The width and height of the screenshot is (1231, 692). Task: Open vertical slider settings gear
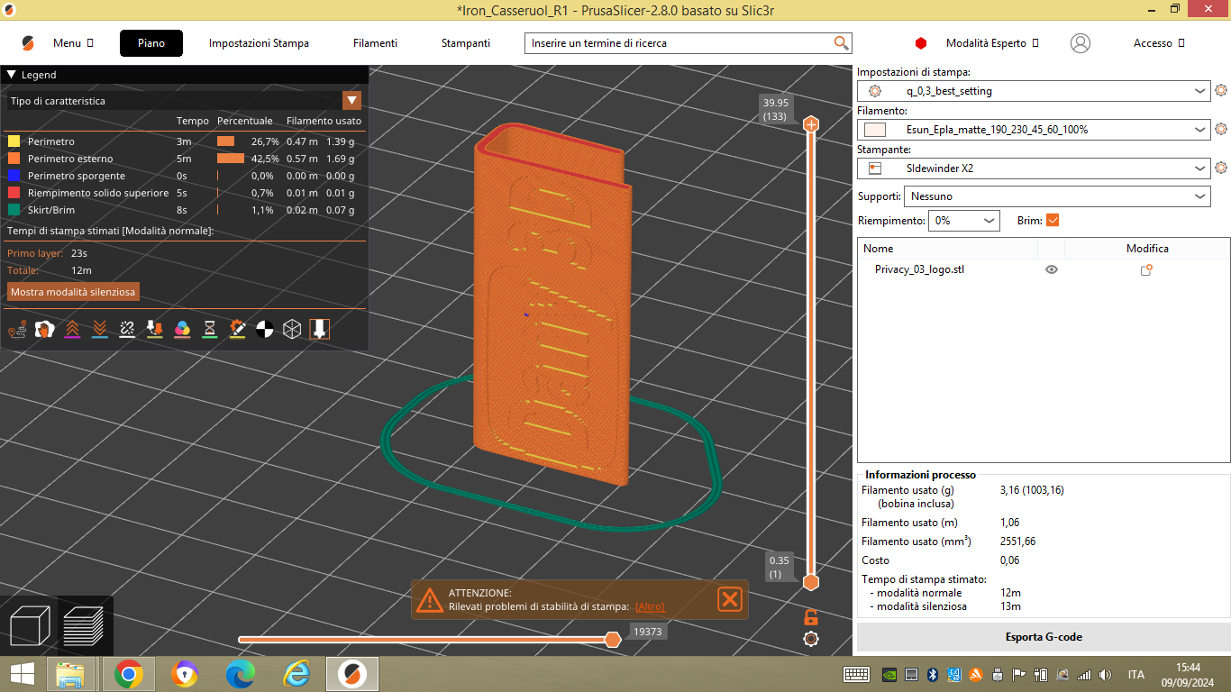pos(811,639)
